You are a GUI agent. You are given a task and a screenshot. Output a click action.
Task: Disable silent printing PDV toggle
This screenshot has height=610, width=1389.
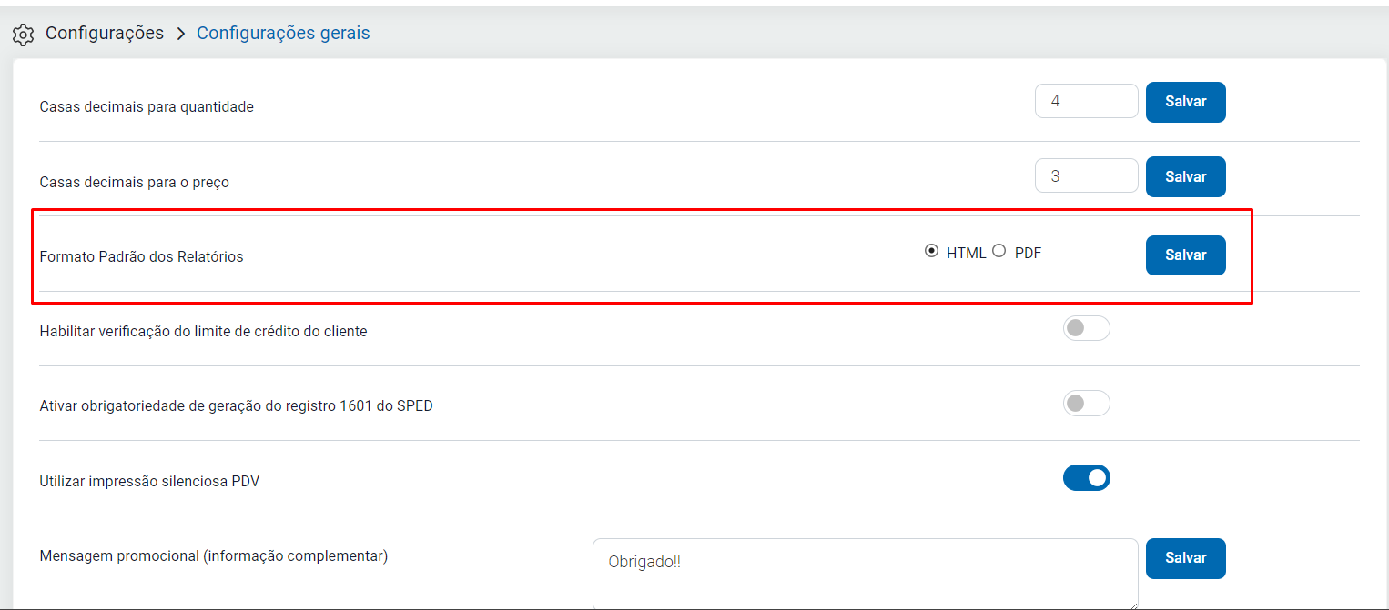[1086, 477]
